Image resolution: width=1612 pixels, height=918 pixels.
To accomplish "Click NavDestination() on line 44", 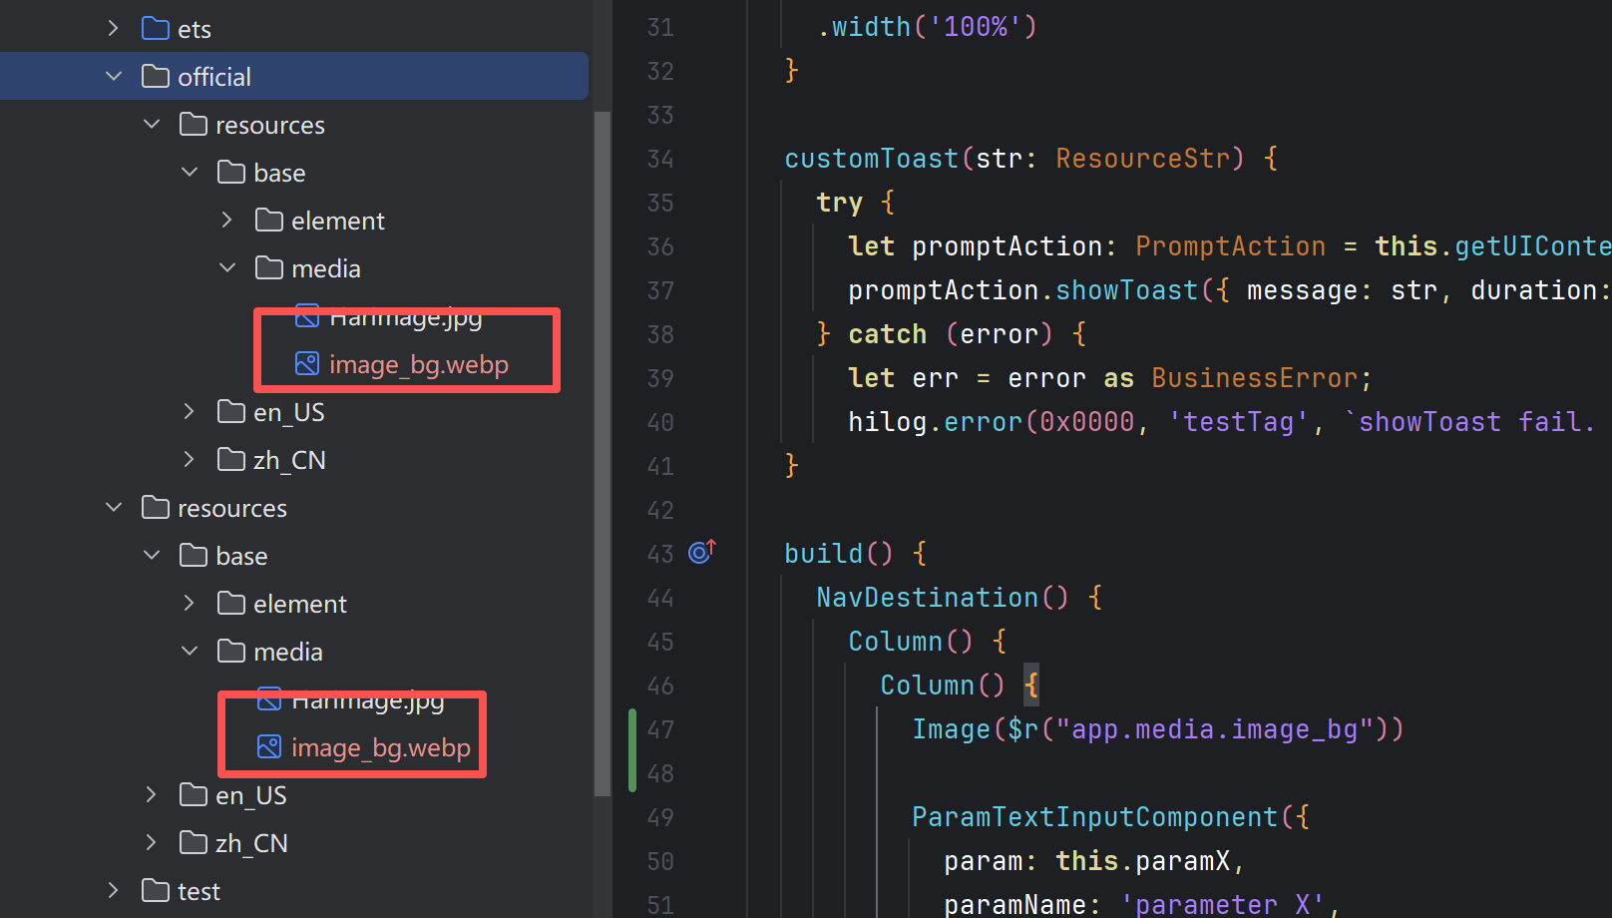I will 943,598.
